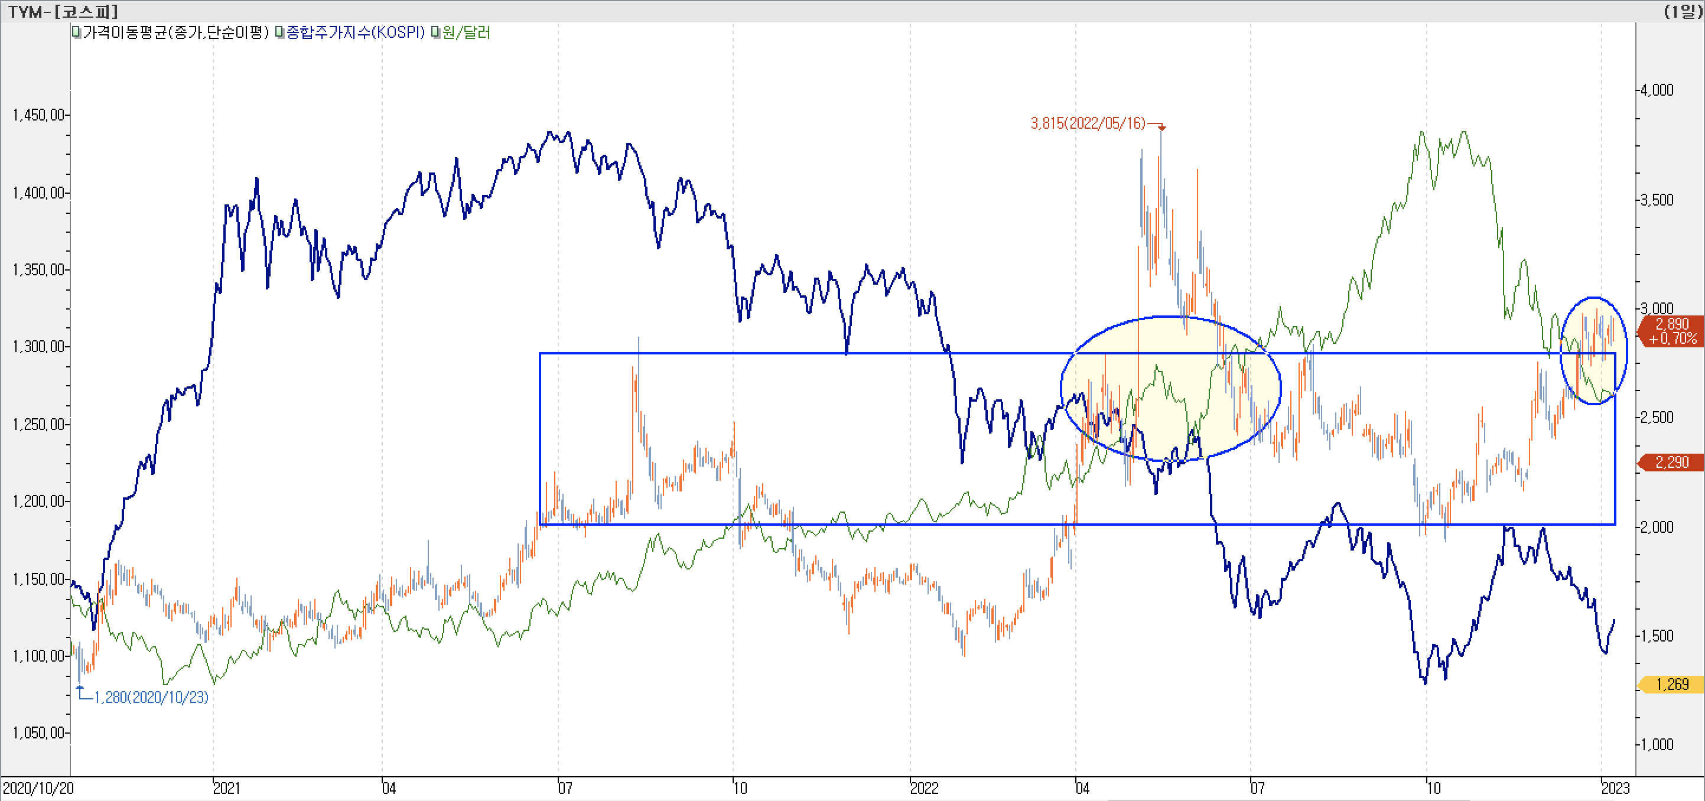This screenshot has width=1705, height=801.
Task: Click the 4,000 label on right axis
Action: 1657,90
